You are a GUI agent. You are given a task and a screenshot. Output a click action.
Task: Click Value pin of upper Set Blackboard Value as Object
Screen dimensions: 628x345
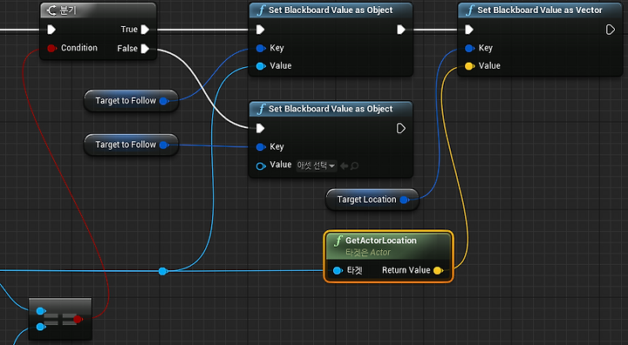tap(261, 65)
